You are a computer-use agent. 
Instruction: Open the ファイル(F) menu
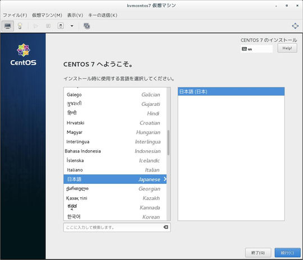point(15,15)
